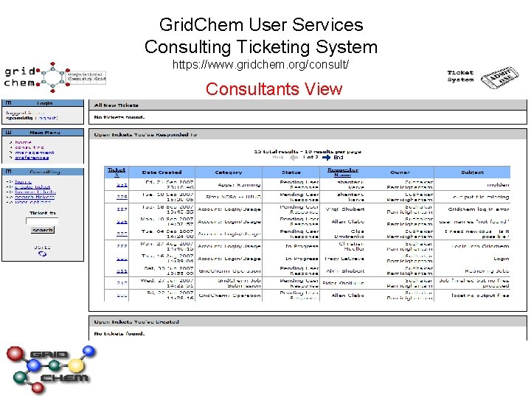Click the Subject column header
531x398 pixels.
pos(472,172)
